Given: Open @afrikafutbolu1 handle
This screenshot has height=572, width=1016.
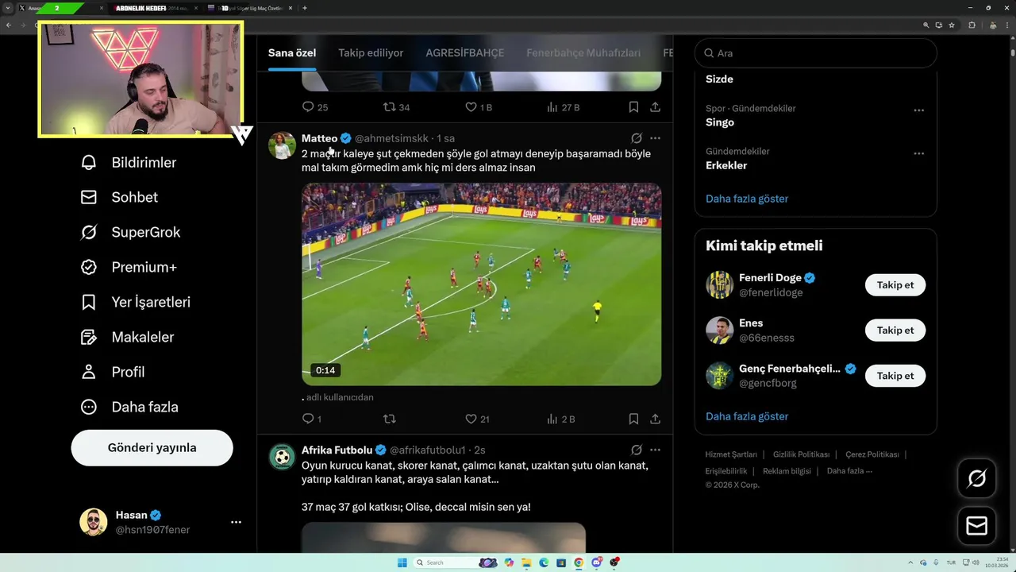Looking at the screenshot, I should [x=427, y=450].
